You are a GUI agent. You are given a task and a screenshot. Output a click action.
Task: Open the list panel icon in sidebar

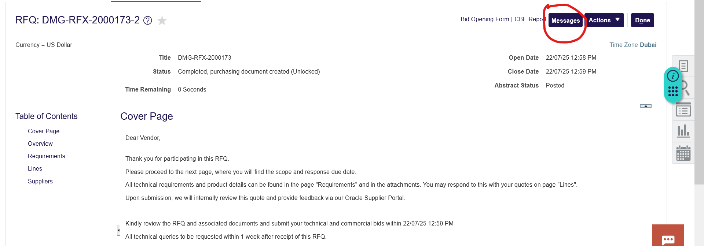click(x=683, y=110)
